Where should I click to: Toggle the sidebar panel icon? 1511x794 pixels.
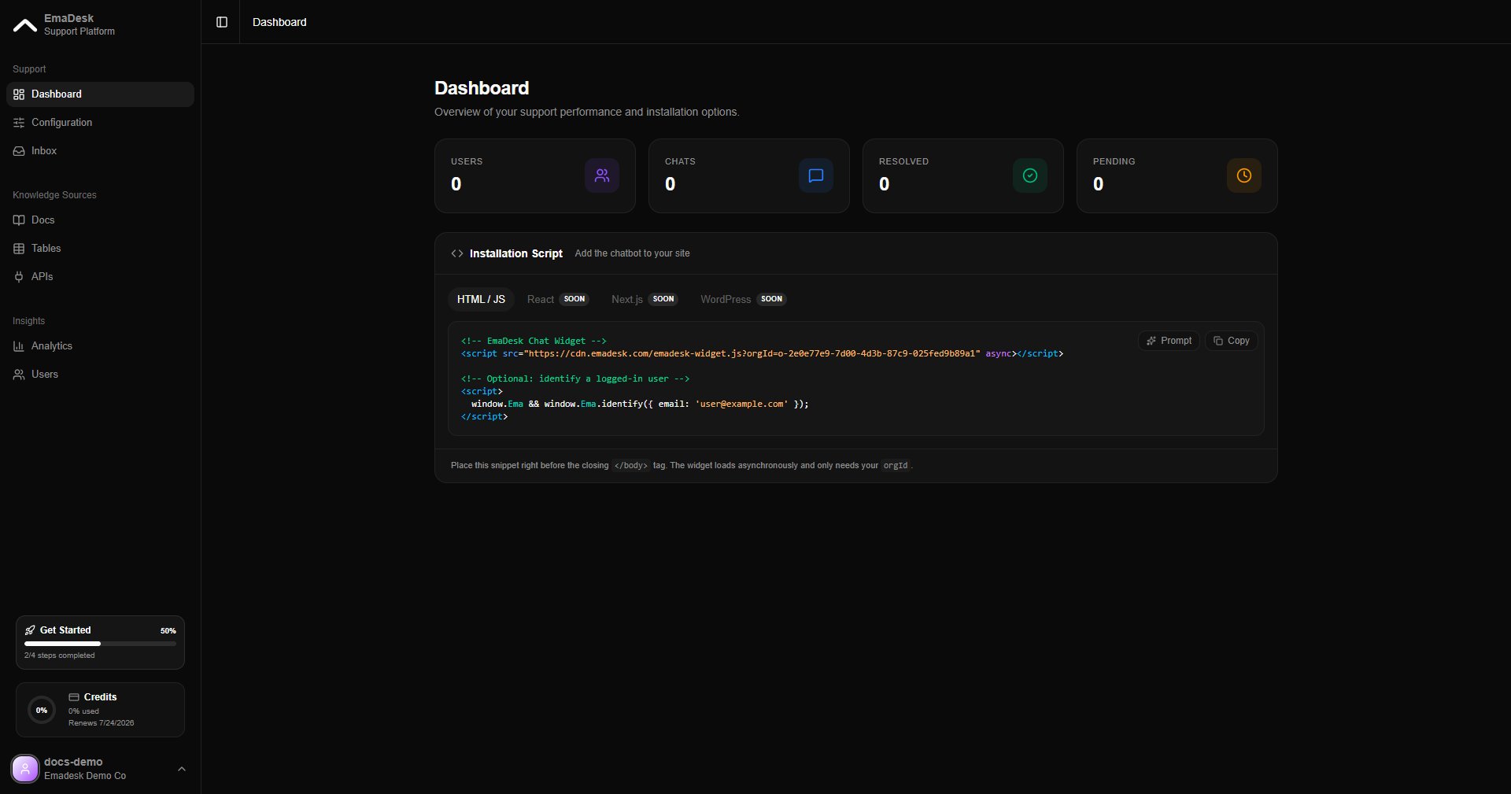click(x=222, y=22)
